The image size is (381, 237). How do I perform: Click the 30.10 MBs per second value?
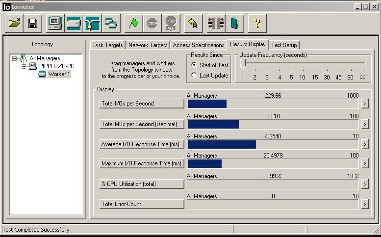click(x=273, y=116)
